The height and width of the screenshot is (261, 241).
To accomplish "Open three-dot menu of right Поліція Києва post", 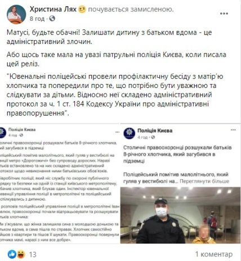I will pyautogui.click(x=233, y=130).
